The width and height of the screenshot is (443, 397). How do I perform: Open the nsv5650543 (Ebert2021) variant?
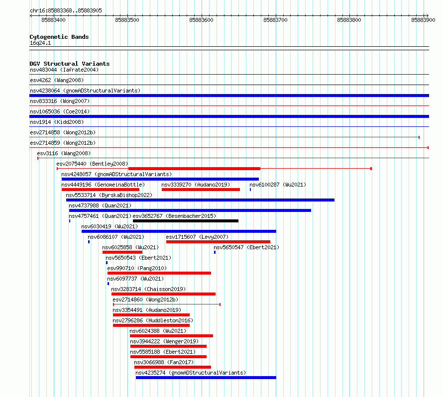[x=138, y=258]
